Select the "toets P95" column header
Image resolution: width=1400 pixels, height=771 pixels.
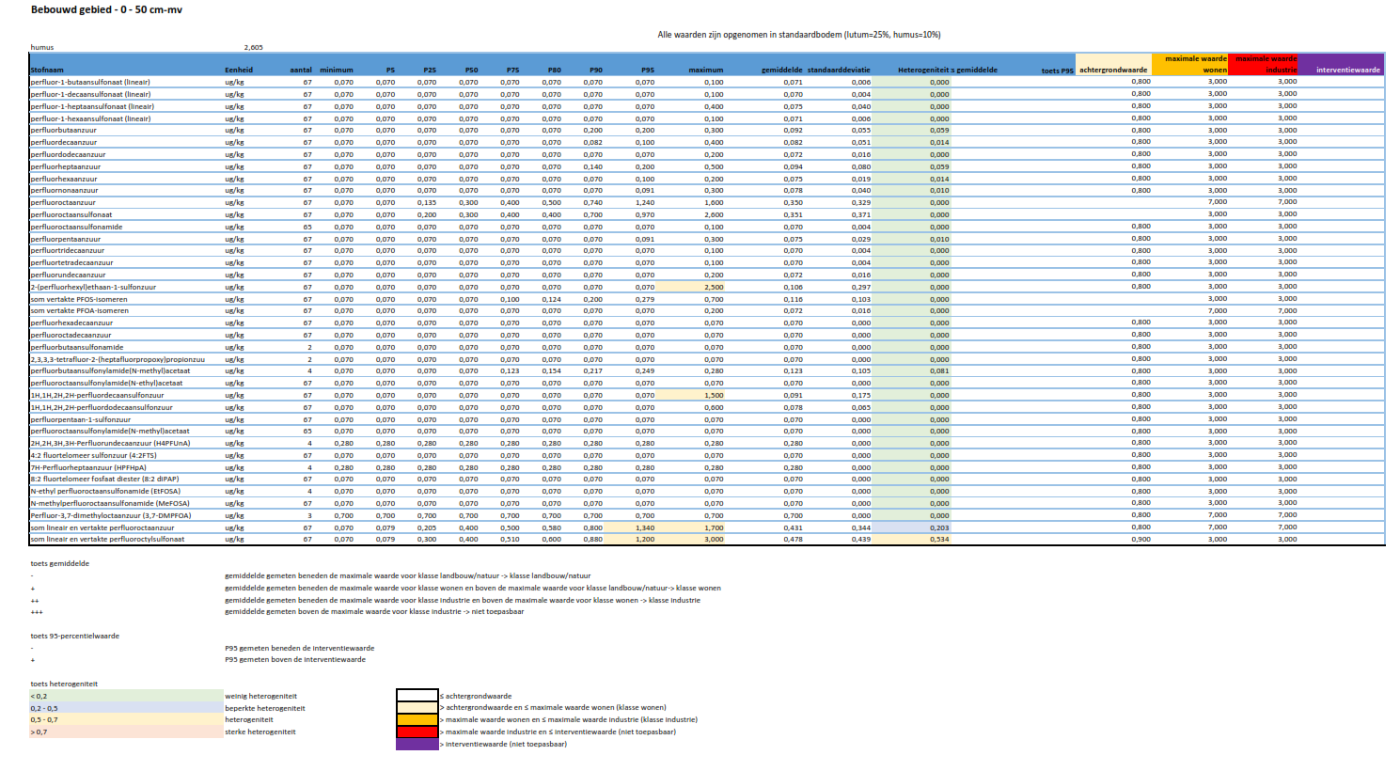[1057, 71]
